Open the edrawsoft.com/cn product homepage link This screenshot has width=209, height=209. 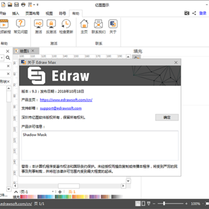[x=66, y=100]
